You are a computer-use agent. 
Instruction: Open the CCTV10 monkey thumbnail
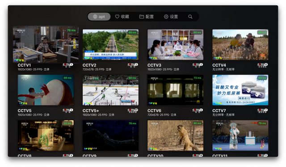[176, 135]
